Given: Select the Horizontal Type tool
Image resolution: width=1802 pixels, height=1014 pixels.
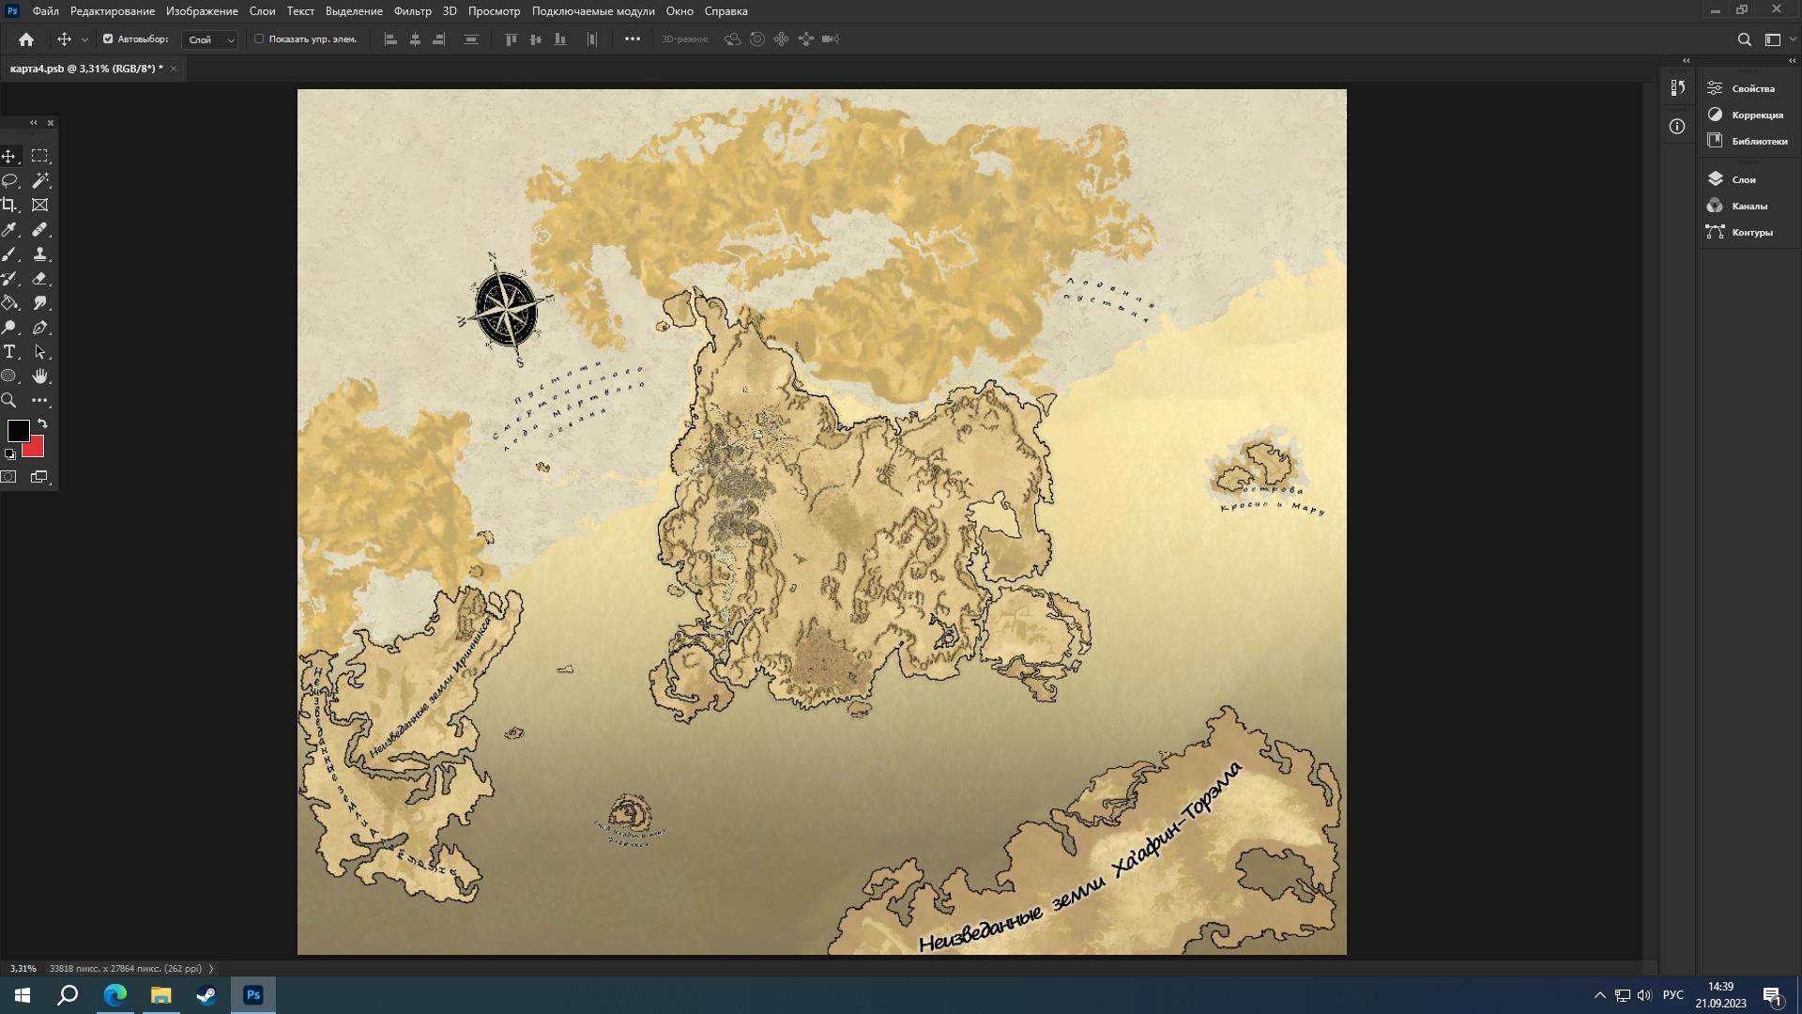Looking at the screenshot, I should [10, 352].
